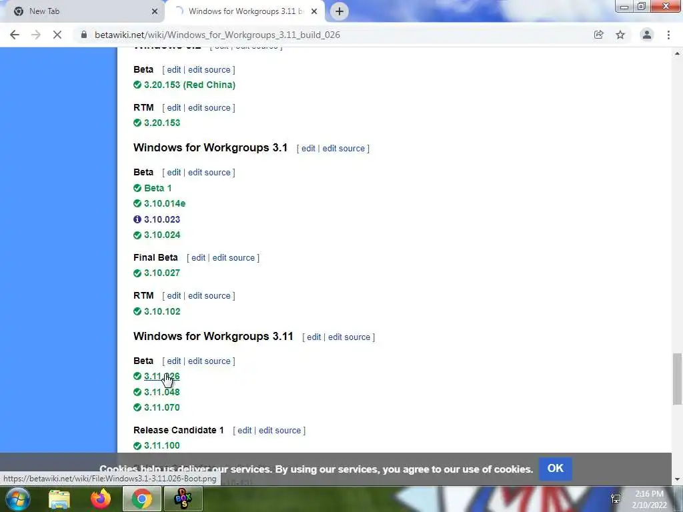This screenshot has height=512, width=683.
Task: Click the scrollbar up arrow
Action: tap(677, 53)
